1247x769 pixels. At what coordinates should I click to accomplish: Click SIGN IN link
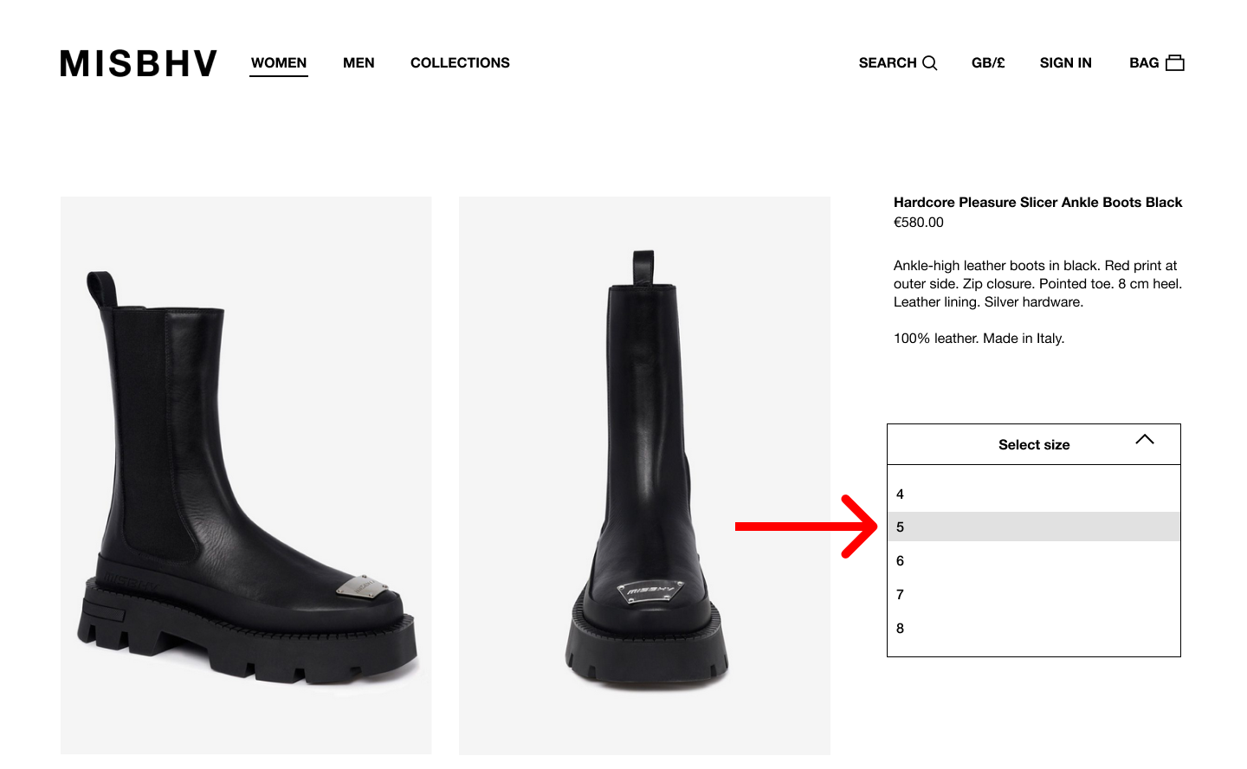tap(1065, 63)
